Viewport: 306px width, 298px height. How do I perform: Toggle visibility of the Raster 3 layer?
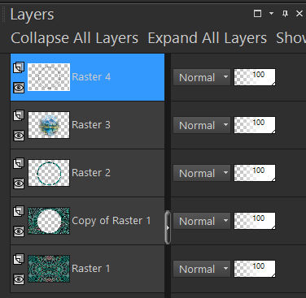19,136
